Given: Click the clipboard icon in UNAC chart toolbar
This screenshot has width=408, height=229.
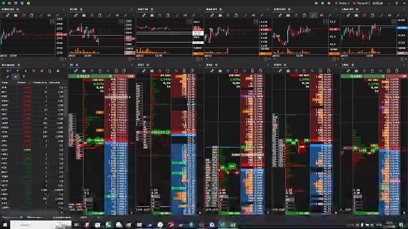Looking at the screenshot, I should click(x=372, y=15).
